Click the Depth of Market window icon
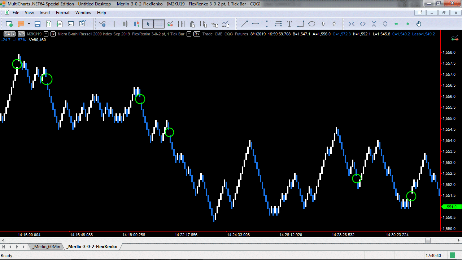 71,24
